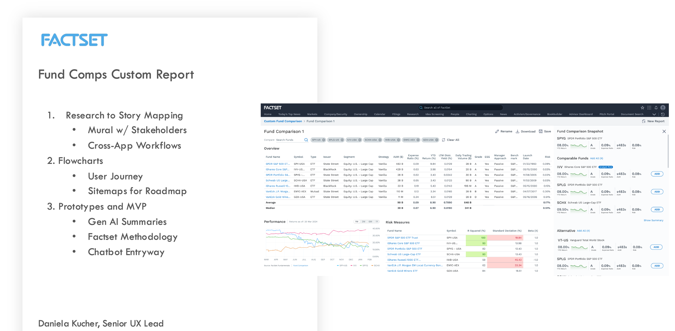Open the Markets menu
675x331 pixels.
click(x=312, y=114)
